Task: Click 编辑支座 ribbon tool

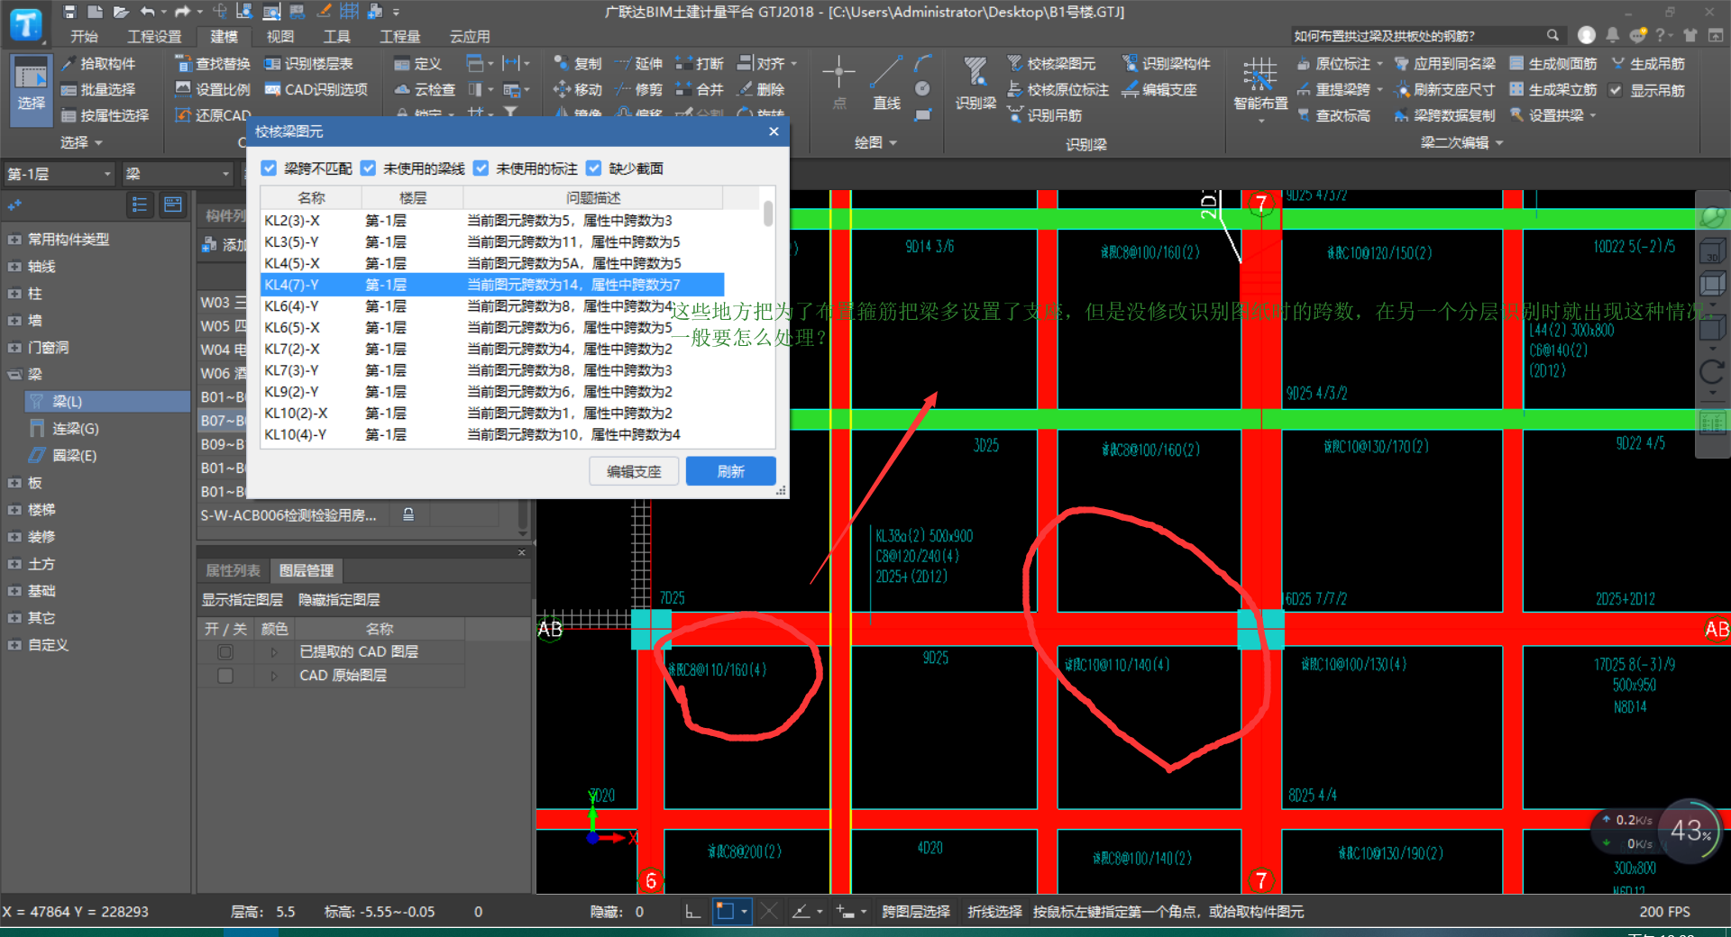Action: click(1159, 90)
